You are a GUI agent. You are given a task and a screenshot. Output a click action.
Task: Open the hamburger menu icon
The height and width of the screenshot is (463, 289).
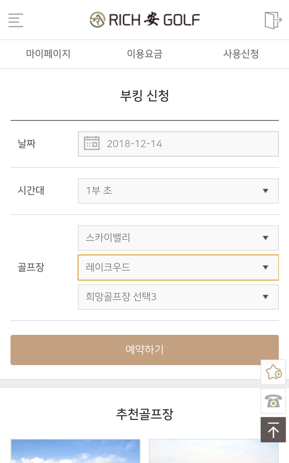(16, 20)
